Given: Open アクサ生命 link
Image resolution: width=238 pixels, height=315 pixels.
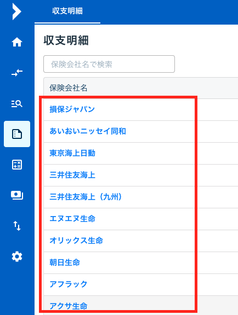Looking at the screenshot, I should pyautogui.click(x=69, y=306).
